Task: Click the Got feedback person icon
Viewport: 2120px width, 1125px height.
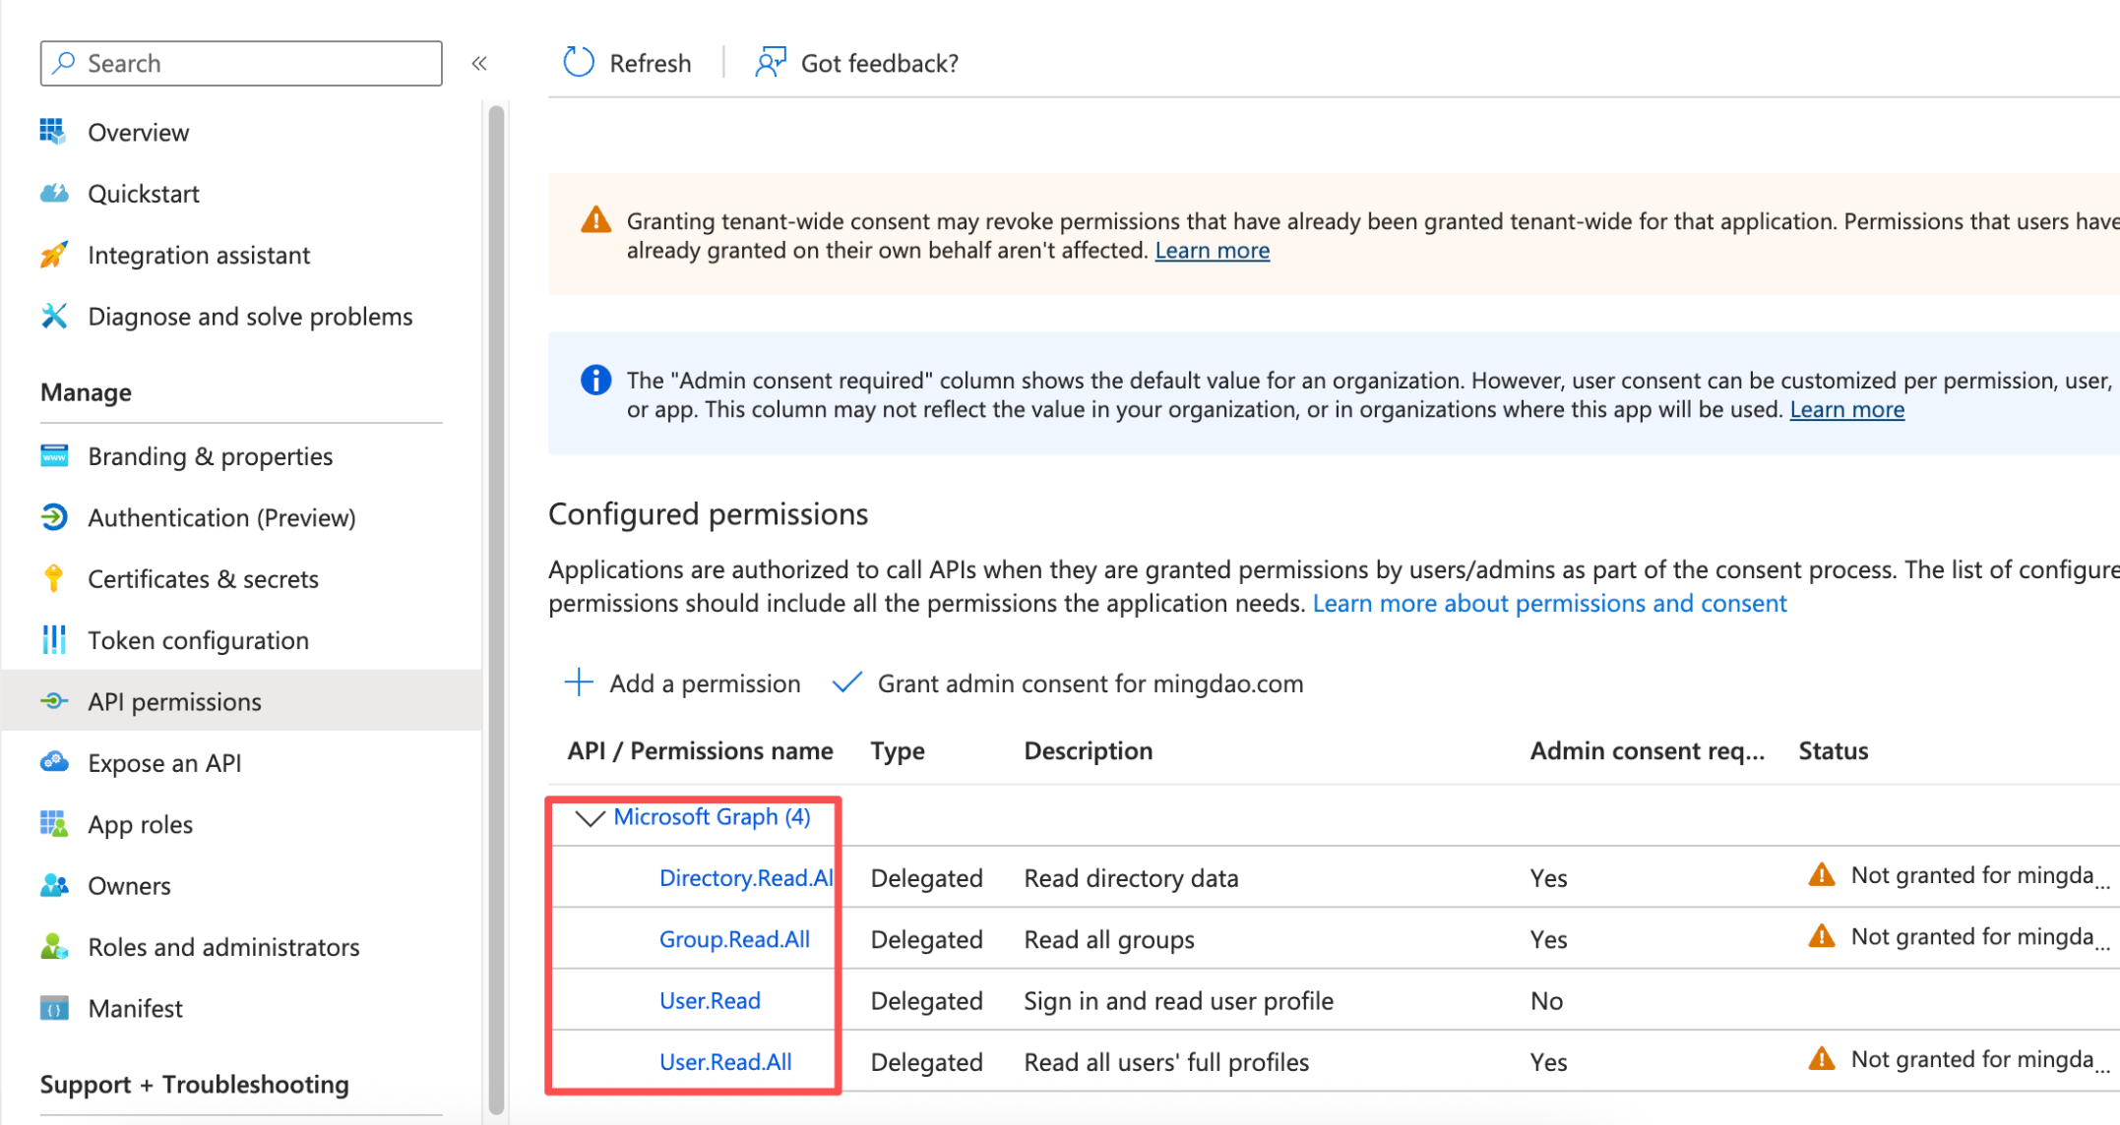Action: click(770, 63)
